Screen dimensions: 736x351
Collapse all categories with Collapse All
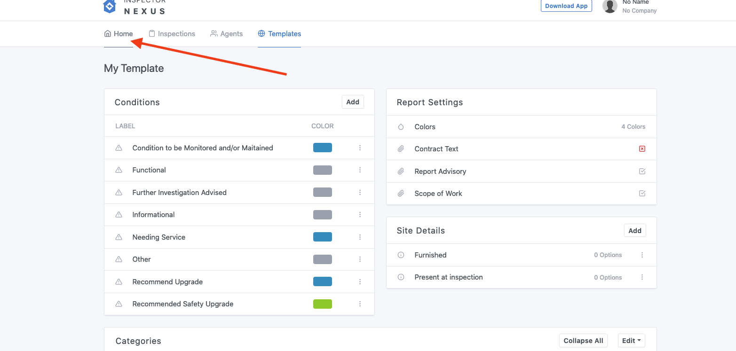[x=583, y=341]
